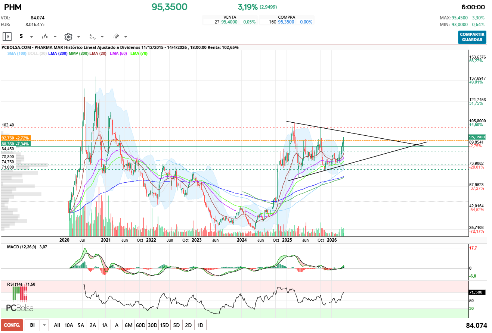The width and height of the screenshot is (492, 333).
Task: Select the pencil drawing tool icon
Action: 116,37
